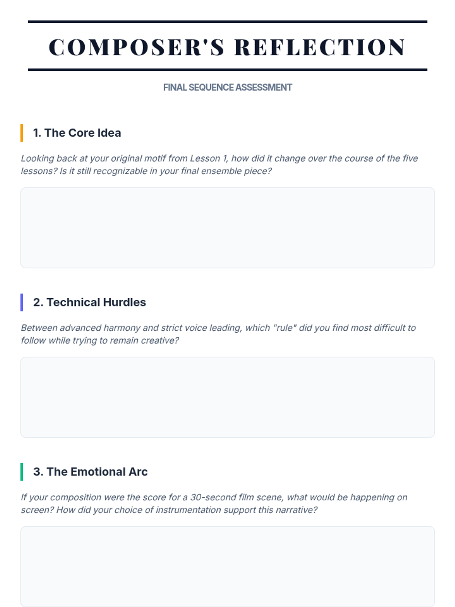Click the green accent bar beside Emotional Arc
455x607 pixels.
(22, 472)
